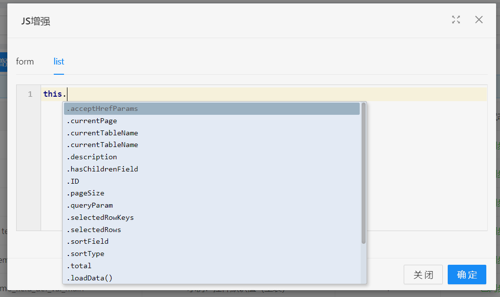This screenshot has height=297, width=500.
Task: Place cursor in code editor line one
Action: pos(264,94)
